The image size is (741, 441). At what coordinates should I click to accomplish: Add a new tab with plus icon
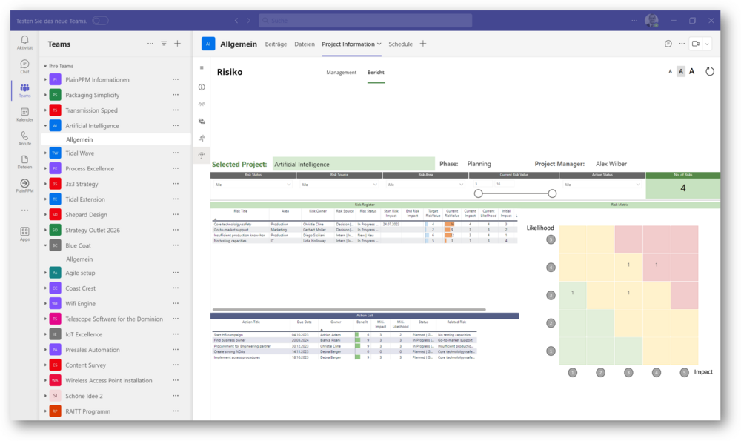(x=423, y=44)
